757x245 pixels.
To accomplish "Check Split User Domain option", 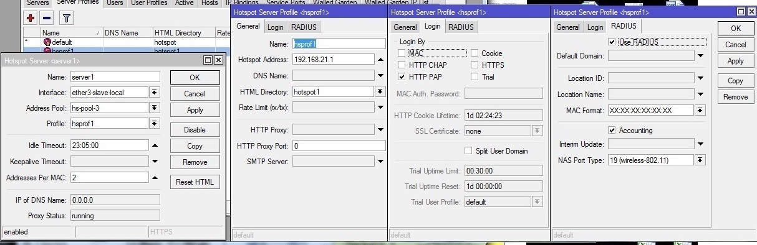I will (469, 150).
